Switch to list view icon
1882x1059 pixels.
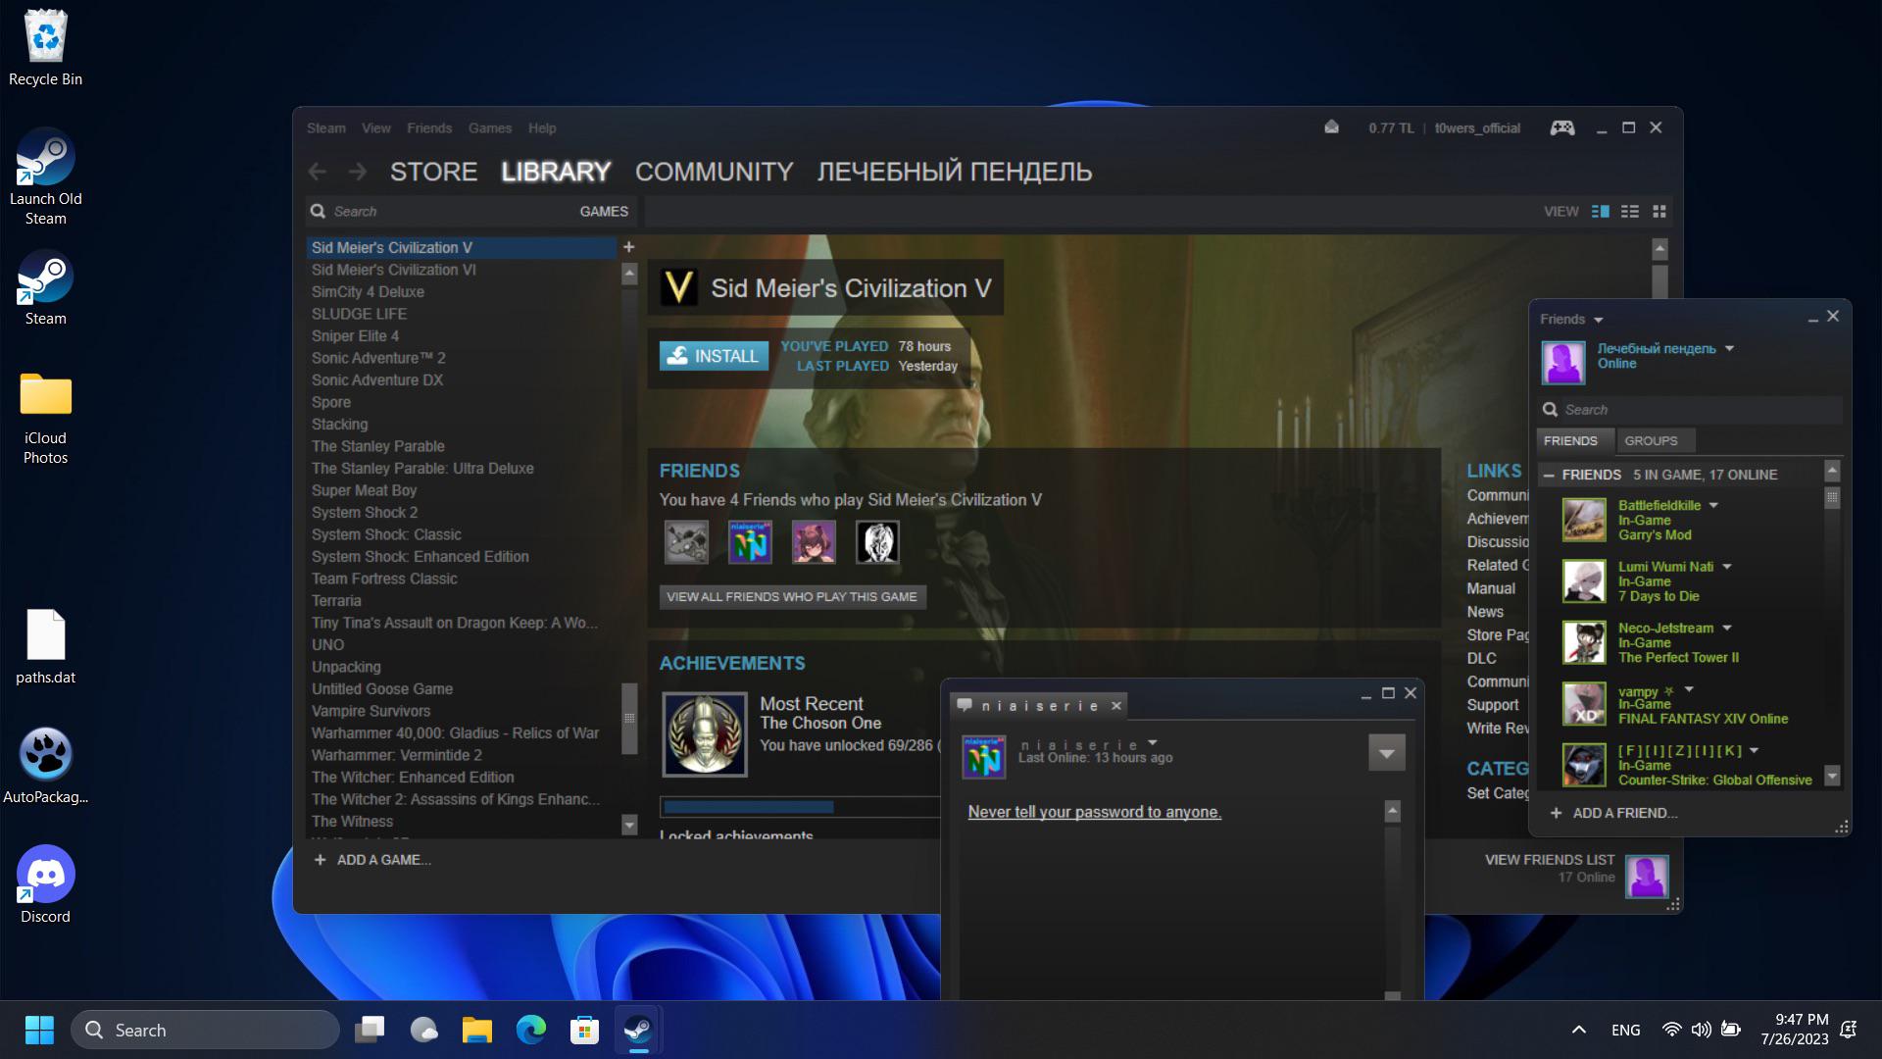pyautogui.click(x=1630, y=212)
